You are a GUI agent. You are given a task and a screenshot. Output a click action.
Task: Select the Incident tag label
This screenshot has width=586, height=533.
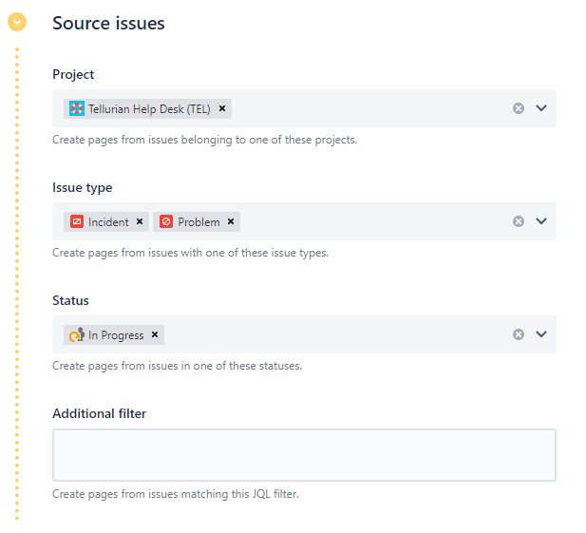[x=108, y=221]
